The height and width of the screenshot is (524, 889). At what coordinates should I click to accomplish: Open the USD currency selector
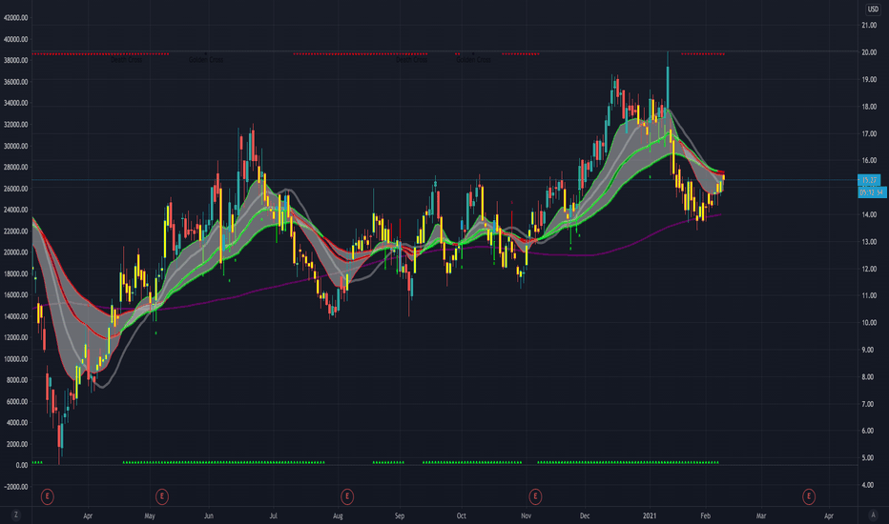(873, 9)
